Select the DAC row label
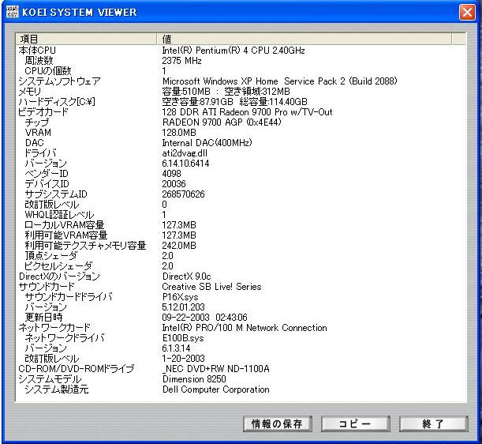 coord(35,143)
